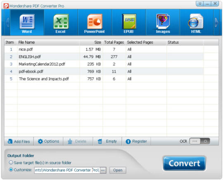
Task: Empty the file list
Action: tap(107, 141)
